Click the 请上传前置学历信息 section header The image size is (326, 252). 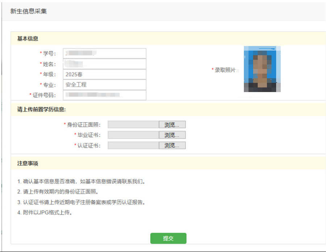41,110
